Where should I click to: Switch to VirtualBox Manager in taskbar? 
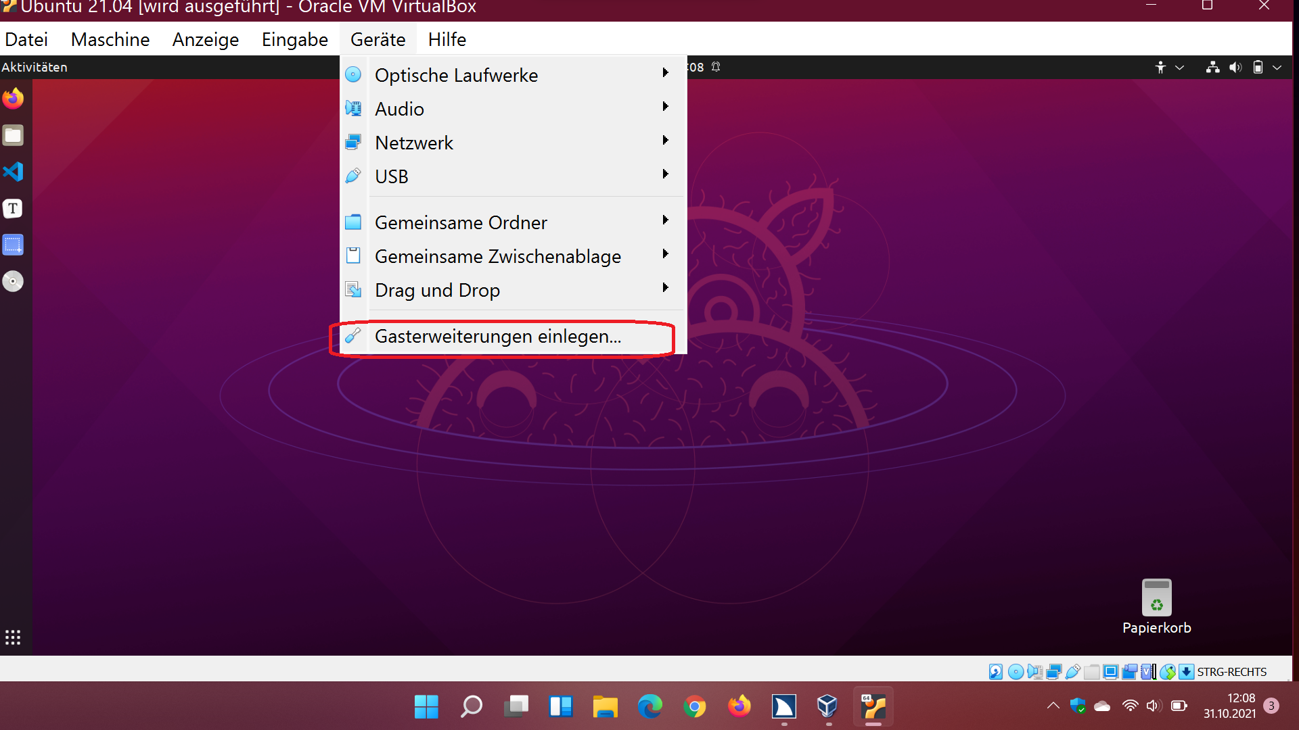828,707
